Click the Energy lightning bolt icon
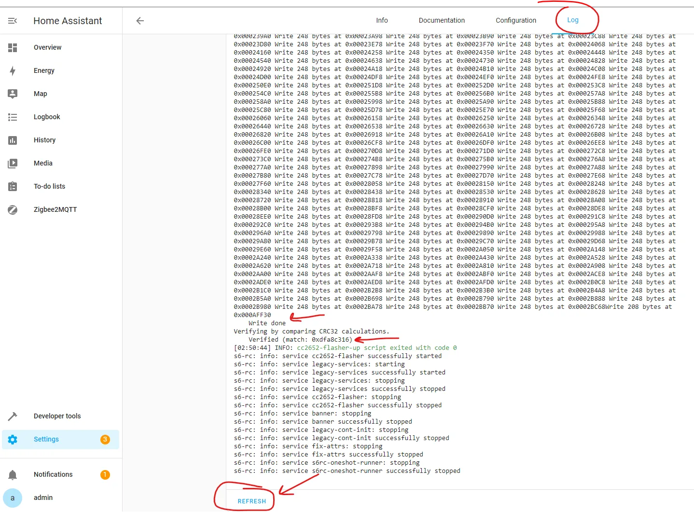Screen dimensions: 694x512 tap(13, 70)
